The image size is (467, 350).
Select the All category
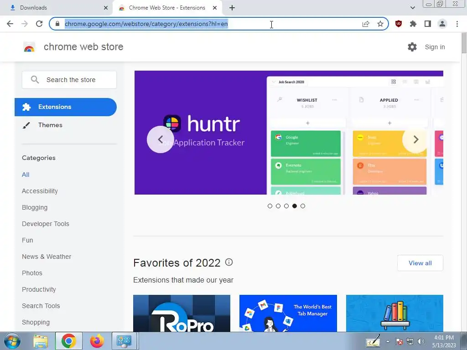pos(26,175)
